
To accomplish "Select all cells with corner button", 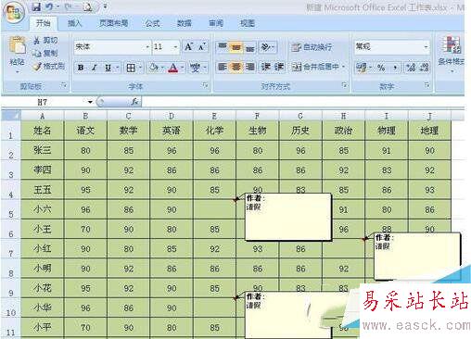I will point(11,116).
